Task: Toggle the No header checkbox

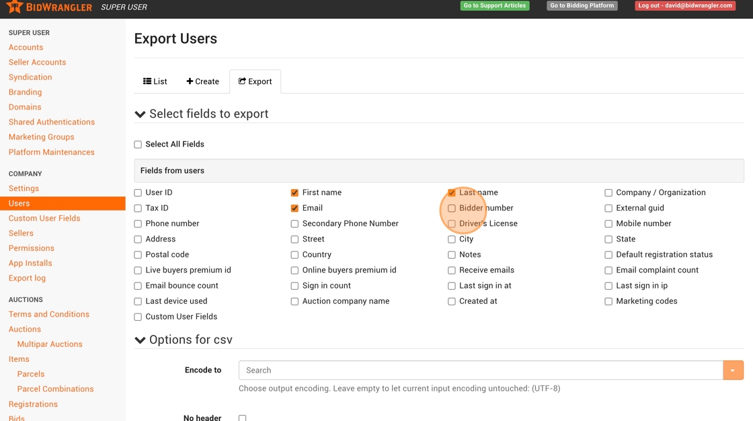Action: (x=243, y=418)
